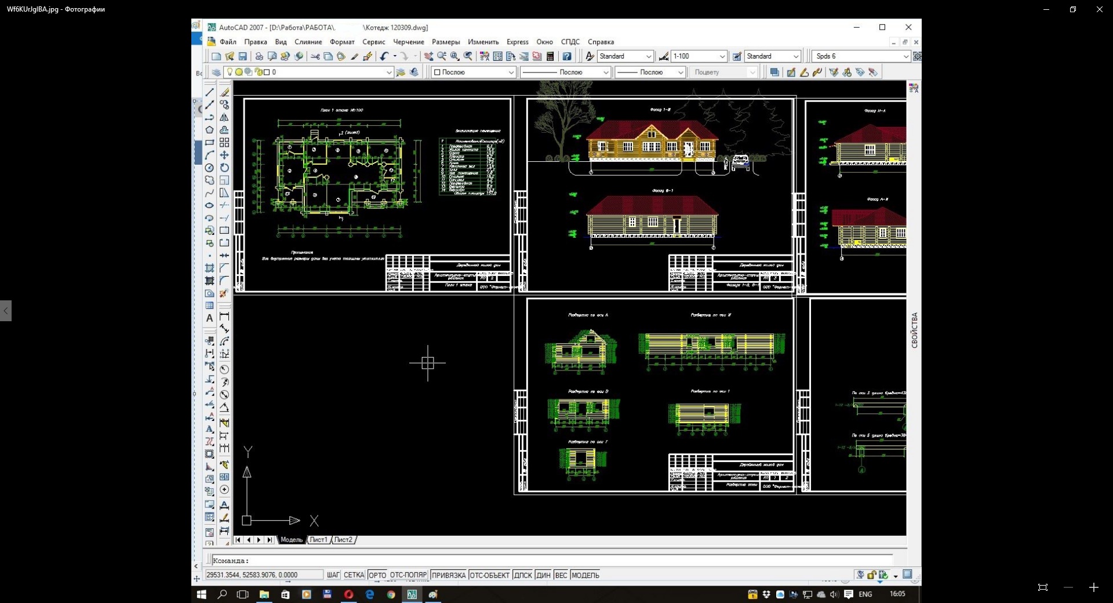Click the Save drawing icon
Viewport: 1113px width, 603px height.
[243, 56]
